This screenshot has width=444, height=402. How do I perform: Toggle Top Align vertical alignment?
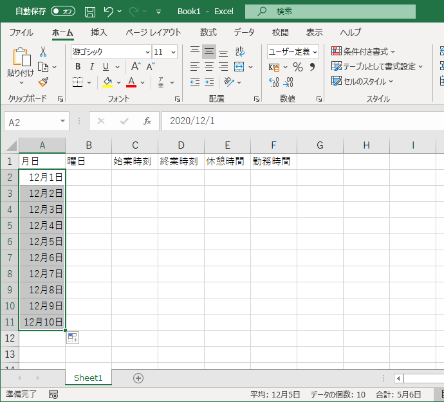pos(195,51)
